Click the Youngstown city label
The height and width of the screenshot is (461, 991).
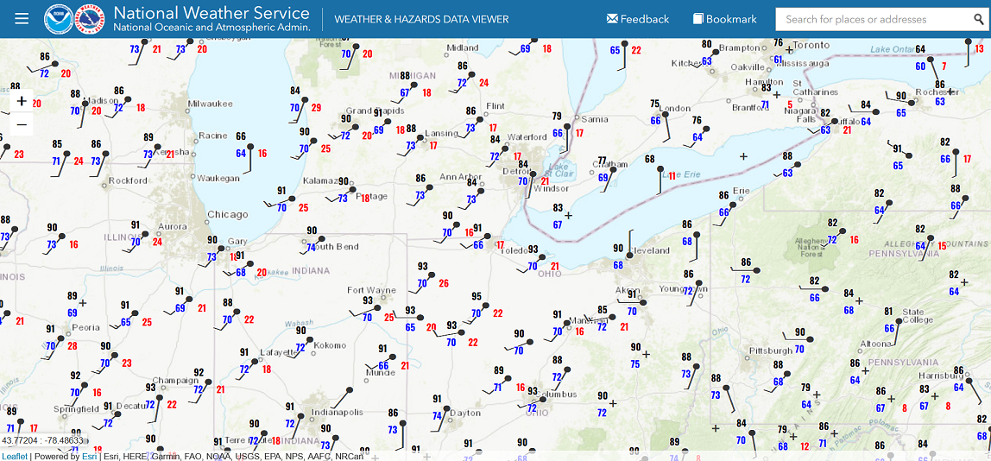point(682,288)
